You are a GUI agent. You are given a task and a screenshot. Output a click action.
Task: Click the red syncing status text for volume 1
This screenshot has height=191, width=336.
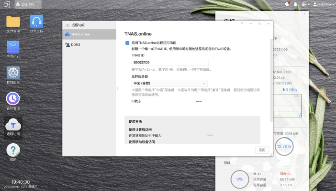286,174
